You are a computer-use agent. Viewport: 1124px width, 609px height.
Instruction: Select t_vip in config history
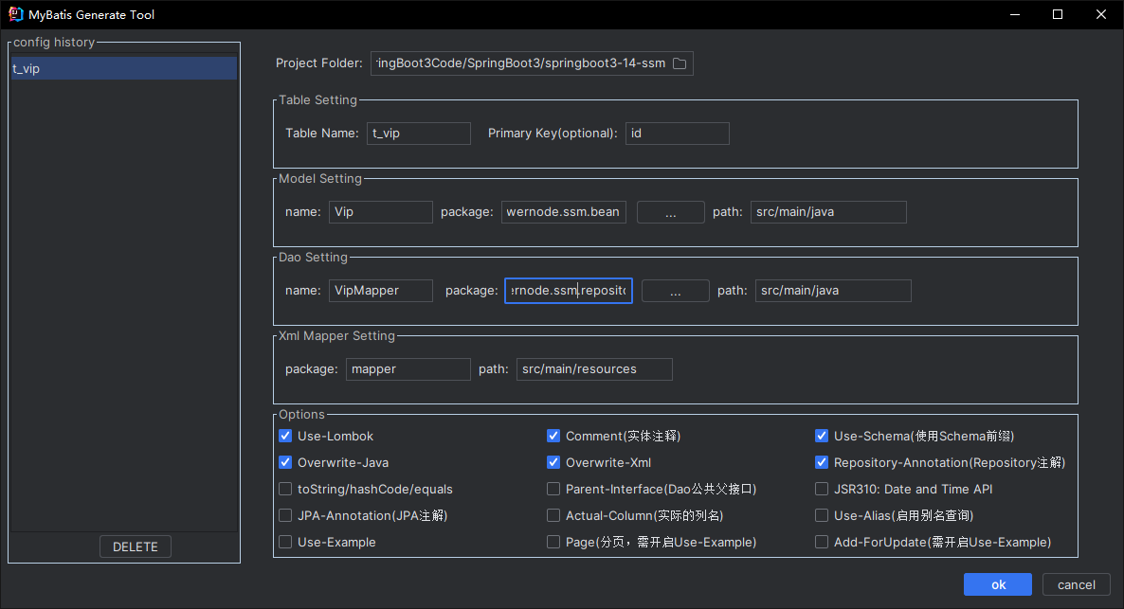pos(123,68)
